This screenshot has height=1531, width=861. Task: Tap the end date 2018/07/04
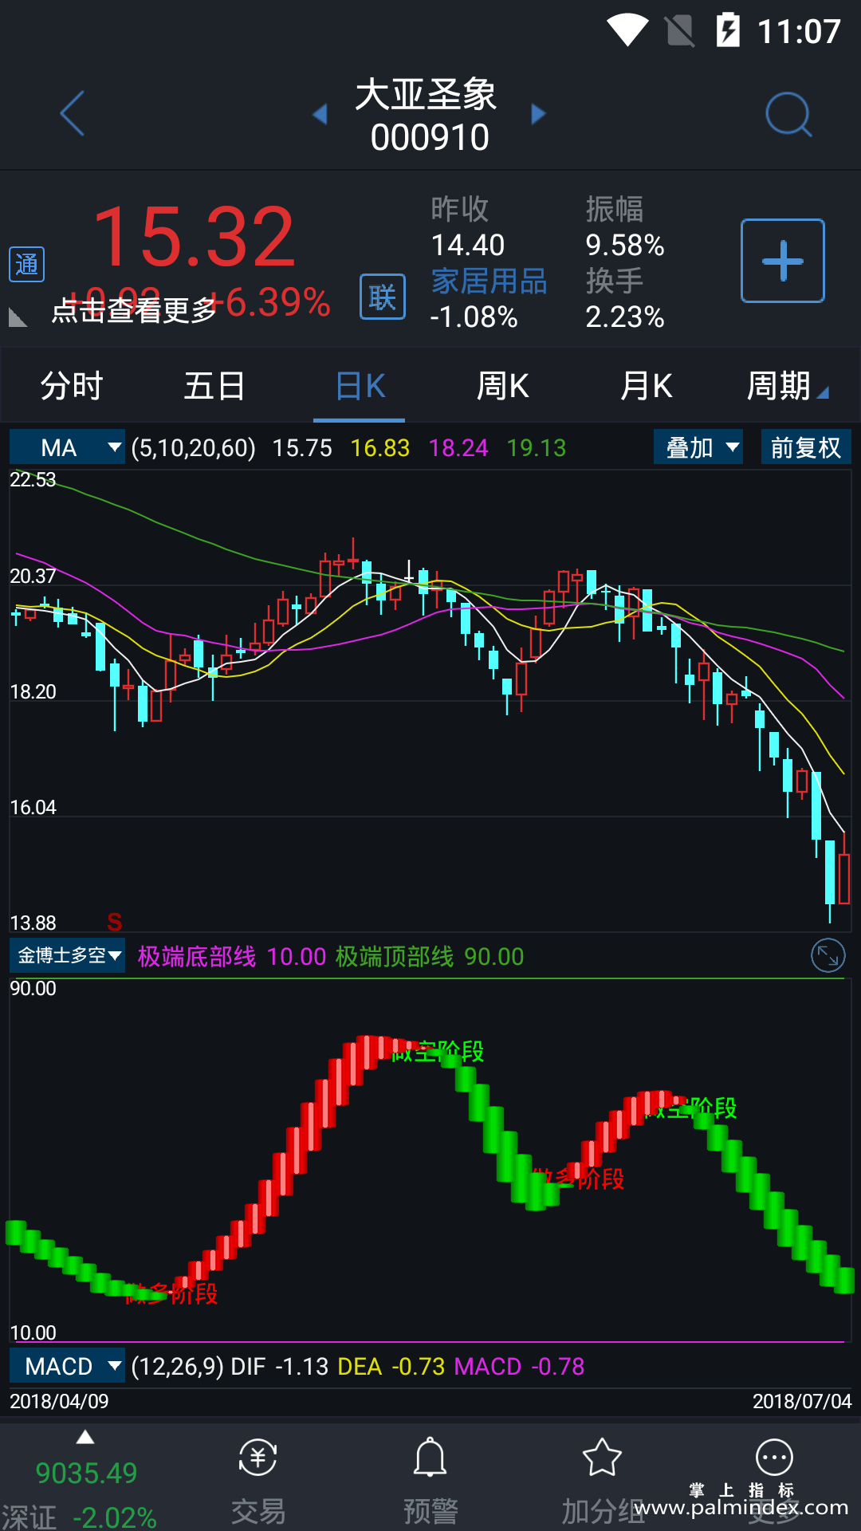coord(802,1401)
